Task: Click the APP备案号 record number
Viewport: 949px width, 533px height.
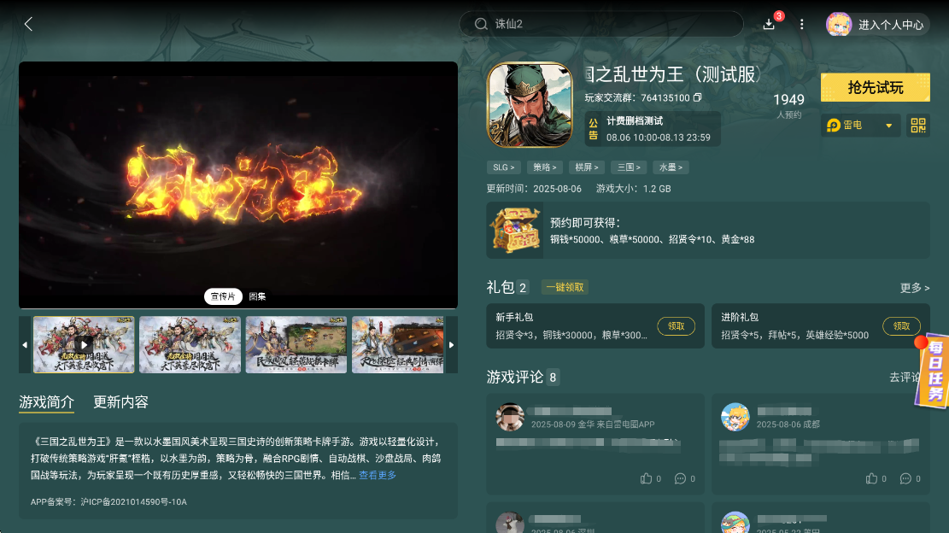Action: click(109, 502)
